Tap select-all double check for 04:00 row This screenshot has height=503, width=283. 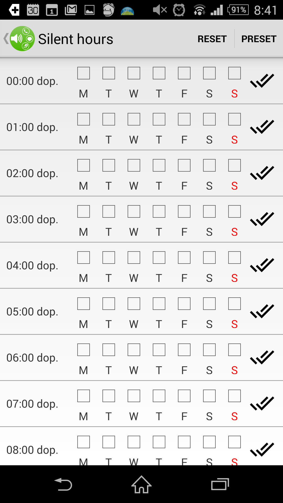[x=262, y=265]
